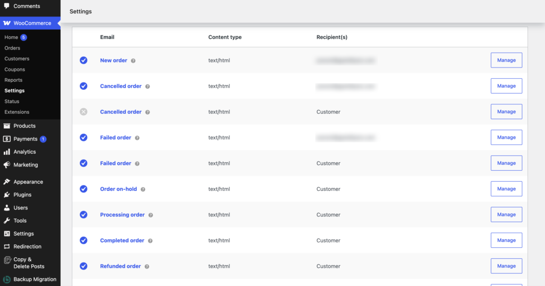The height and width of the screenshot is (286, 545).
Task: Open the Refunded order email link
Action: point(120,266)
